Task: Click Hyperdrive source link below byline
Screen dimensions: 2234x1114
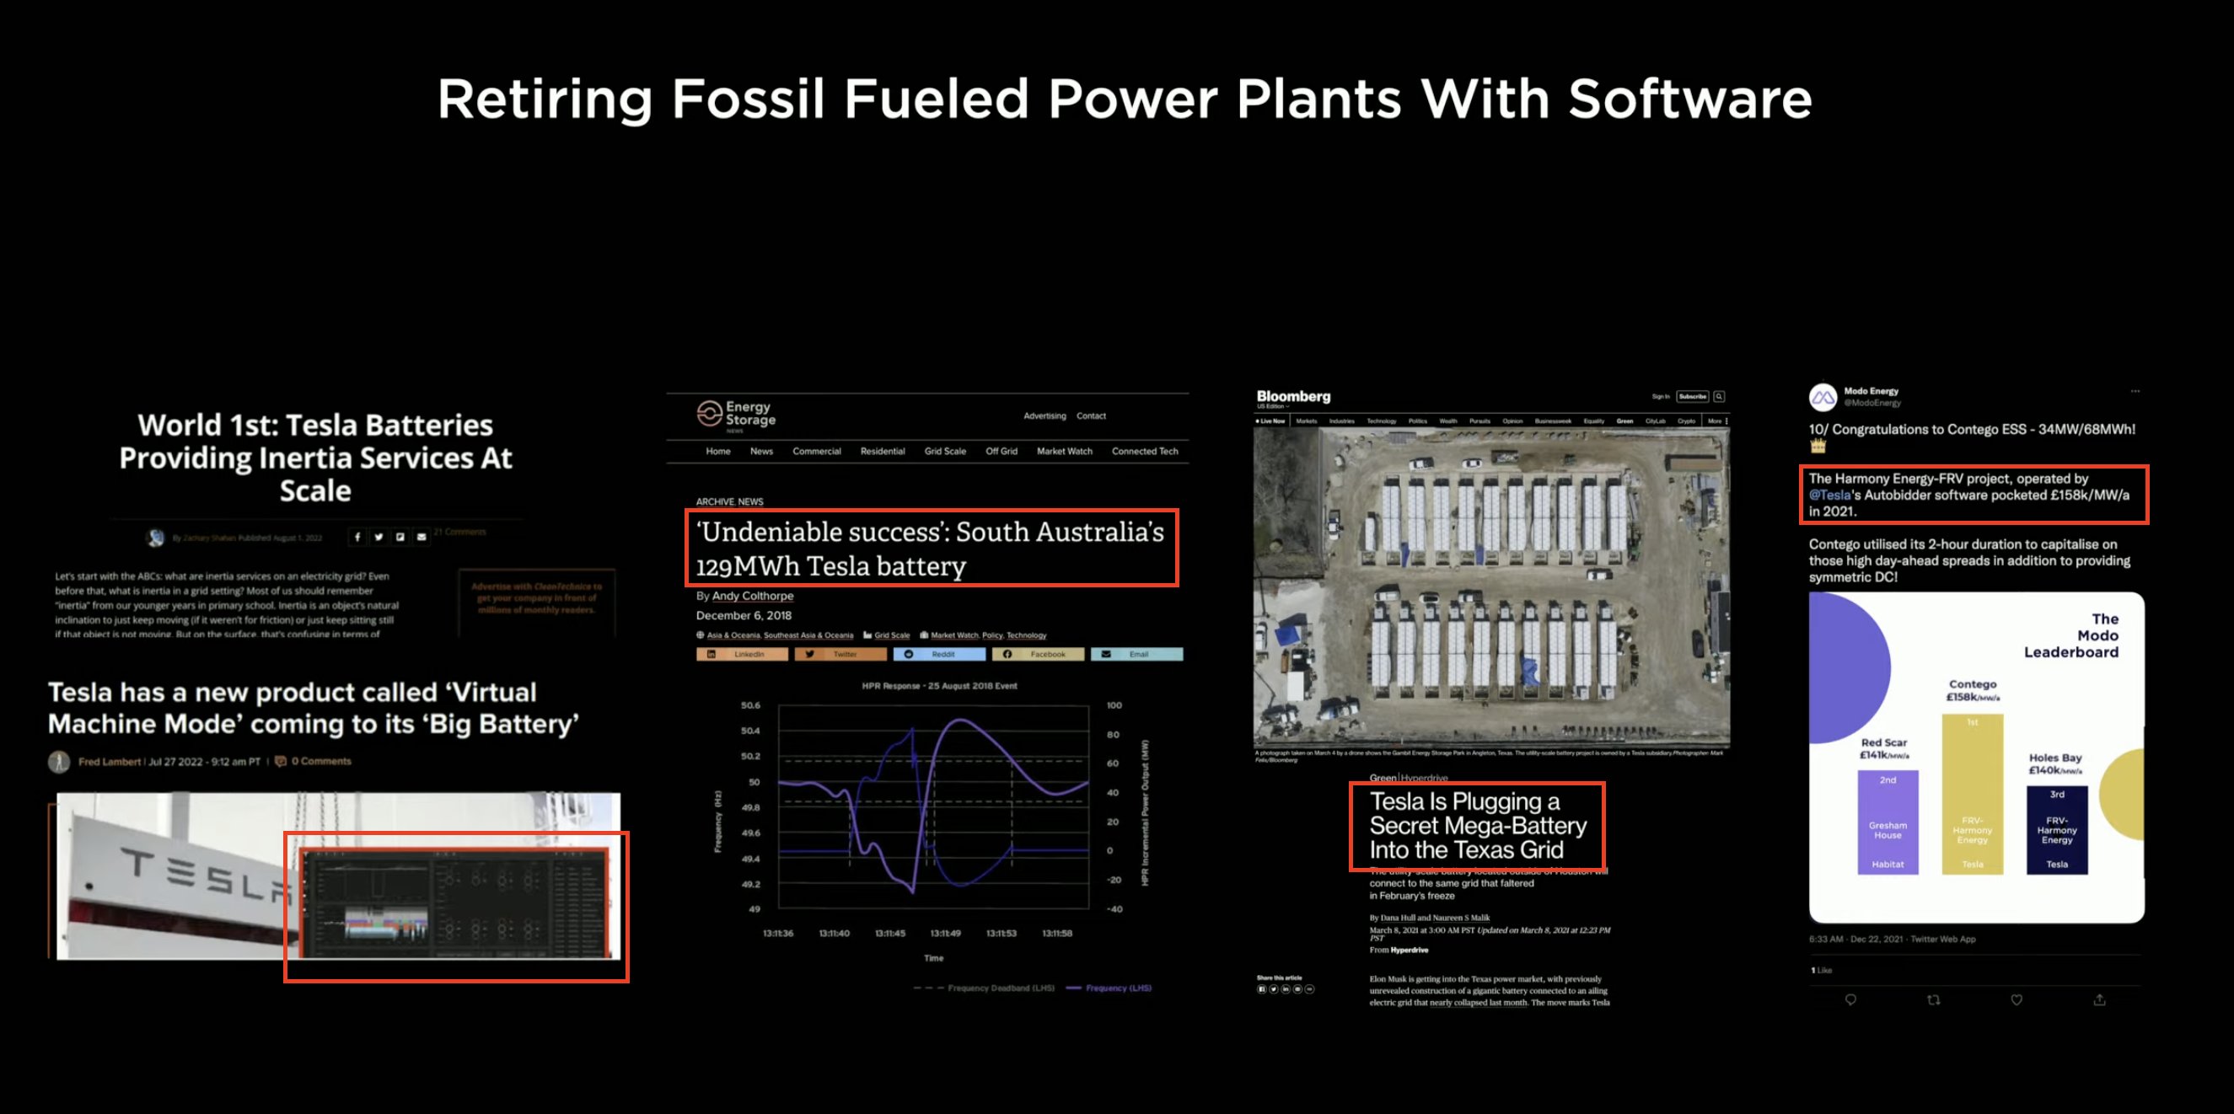Action: (x=1410, y=951)
